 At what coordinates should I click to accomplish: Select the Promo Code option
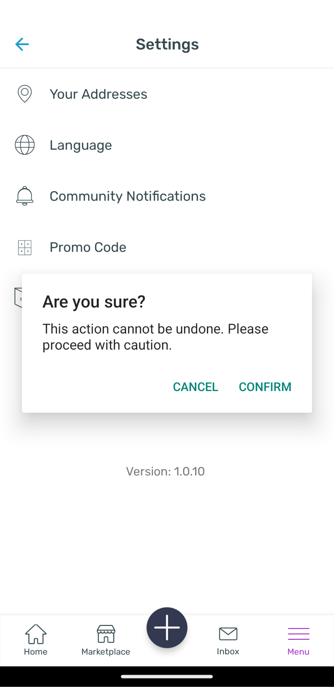click(x=88, y=247)
